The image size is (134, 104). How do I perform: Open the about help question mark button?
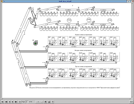click(53, 102)
